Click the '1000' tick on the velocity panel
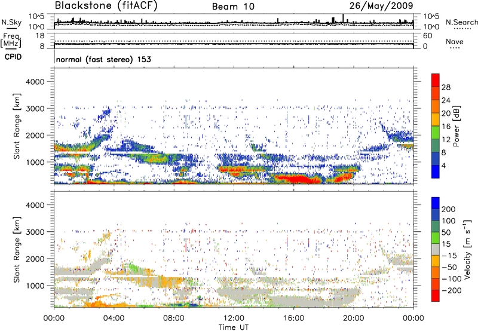The image size is (478, 331). pos(35,286)
